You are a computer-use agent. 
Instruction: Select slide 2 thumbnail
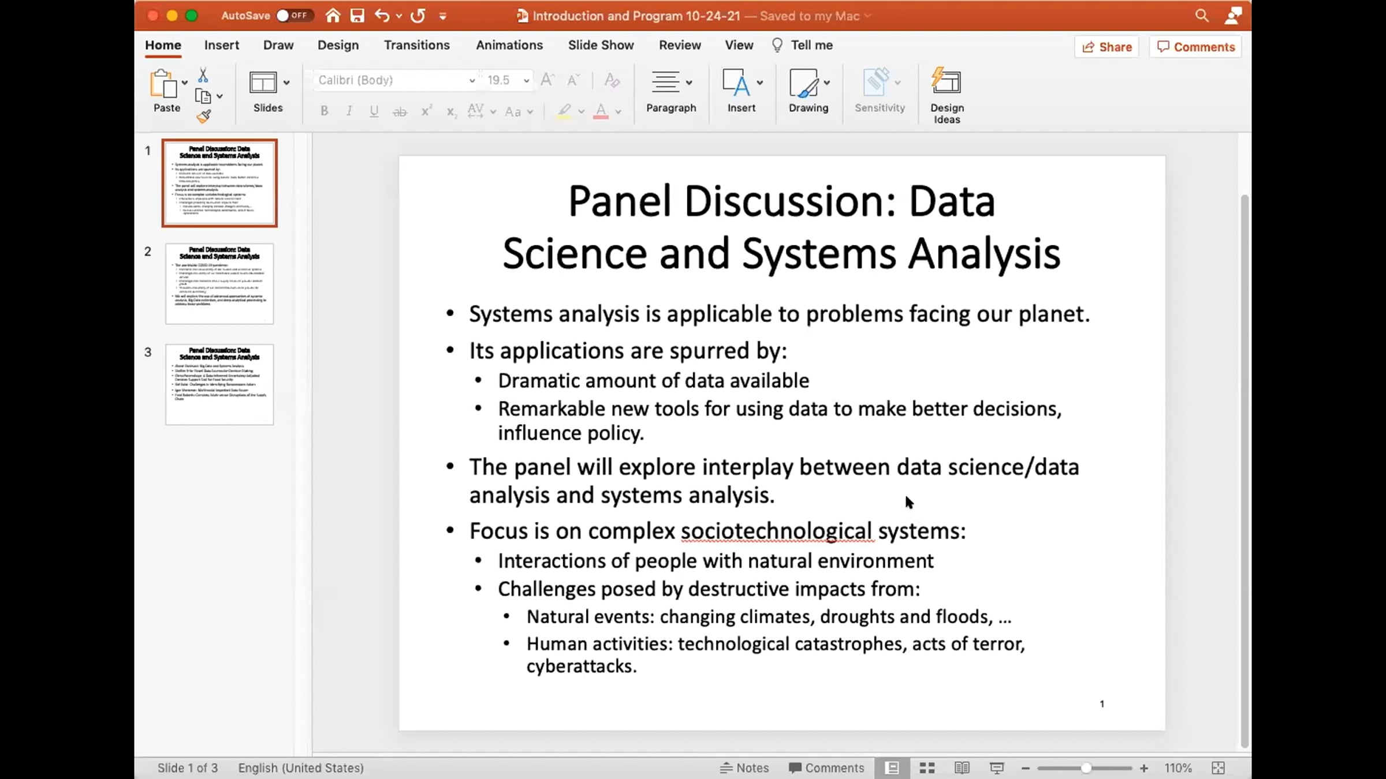[x=219, y=283]
